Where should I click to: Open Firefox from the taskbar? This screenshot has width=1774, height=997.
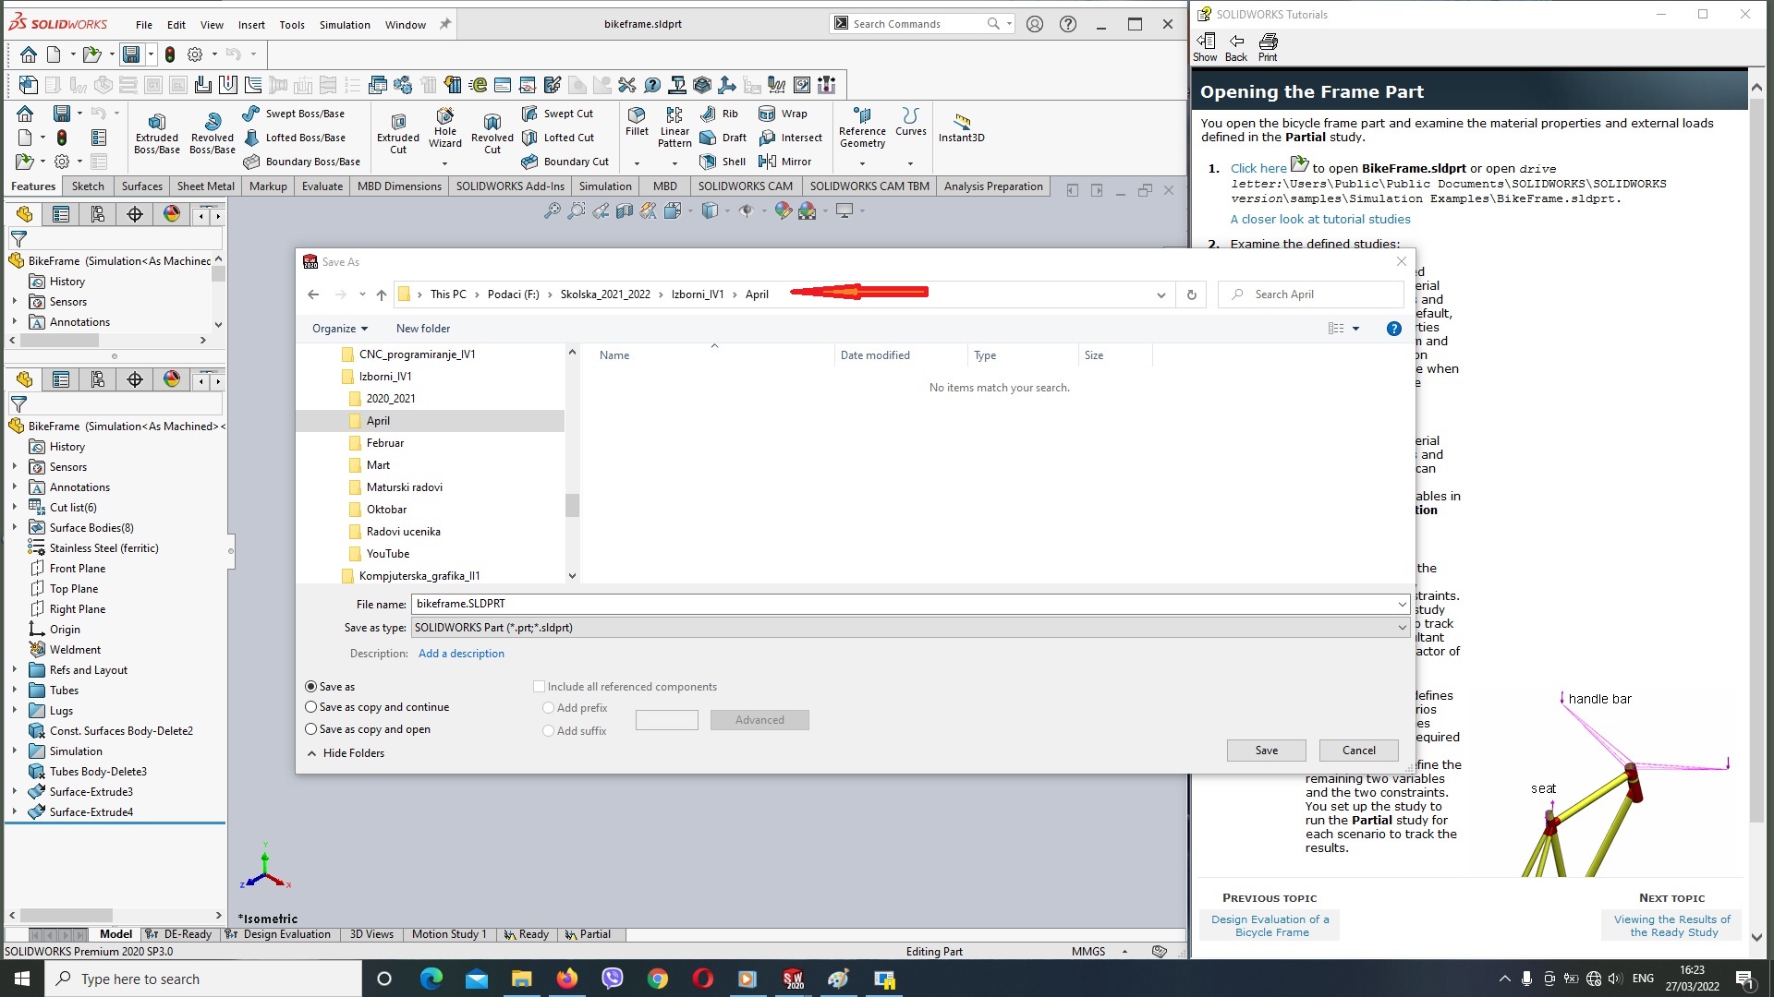(x=566, y=979)
